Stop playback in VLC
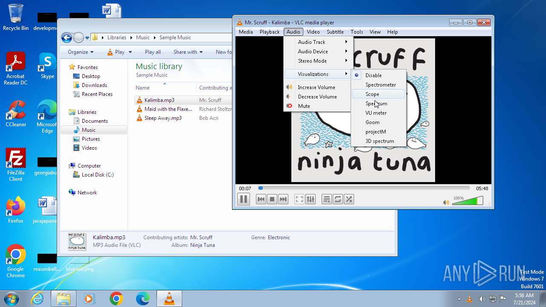The width and height of the screenshot is (546, 307). (x=272, y=199)
